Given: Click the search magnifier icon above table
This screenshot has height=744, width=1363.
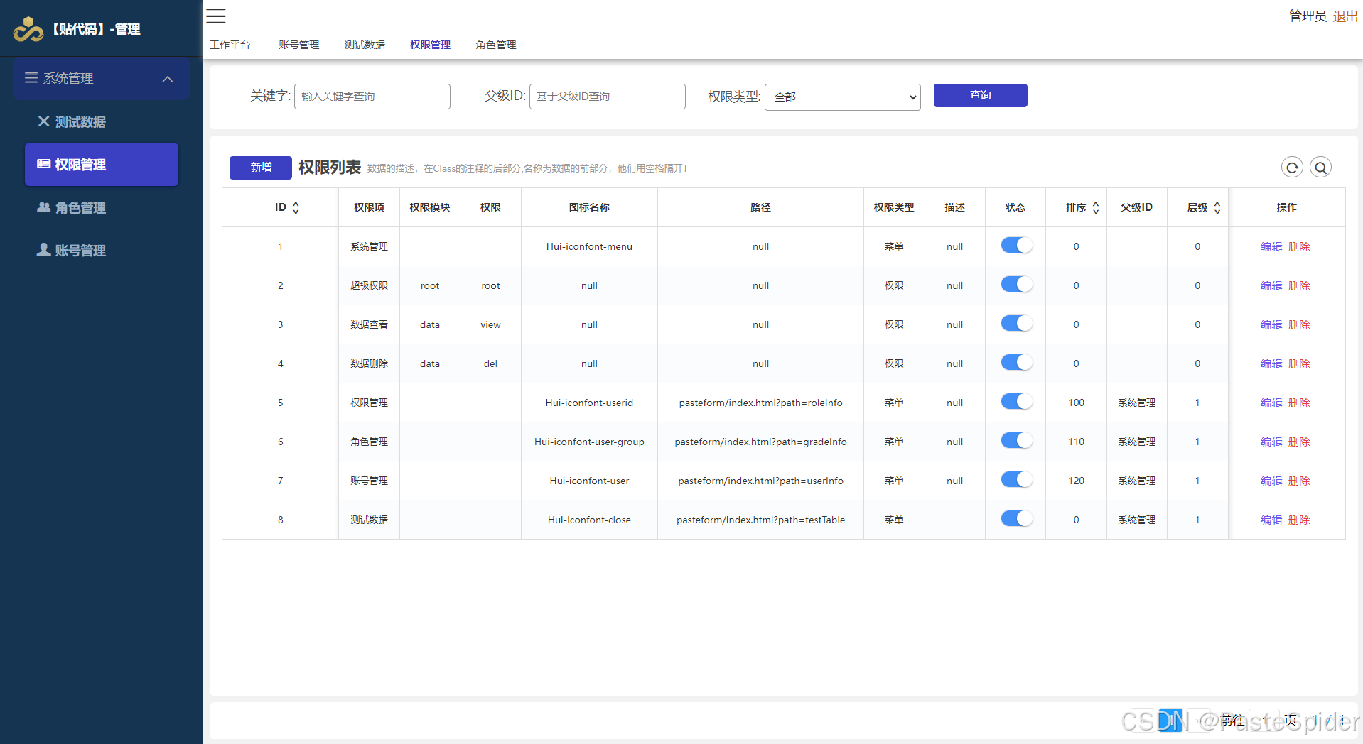Looking at the screenshot, I should coord(1320,168).
